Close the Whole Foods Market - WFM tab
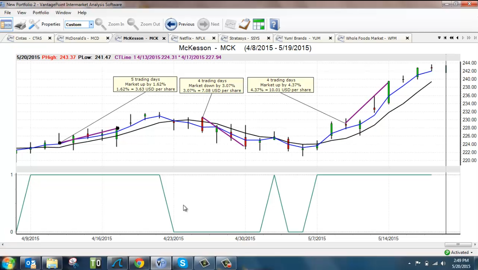 pyautogui.click(x=407, y=38)
